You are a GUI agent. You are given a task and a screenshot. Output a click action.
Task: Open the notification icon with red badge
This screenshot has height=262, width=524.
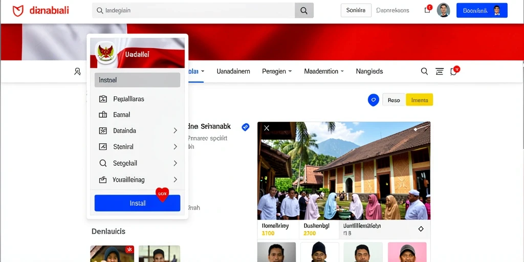(427, 9)
